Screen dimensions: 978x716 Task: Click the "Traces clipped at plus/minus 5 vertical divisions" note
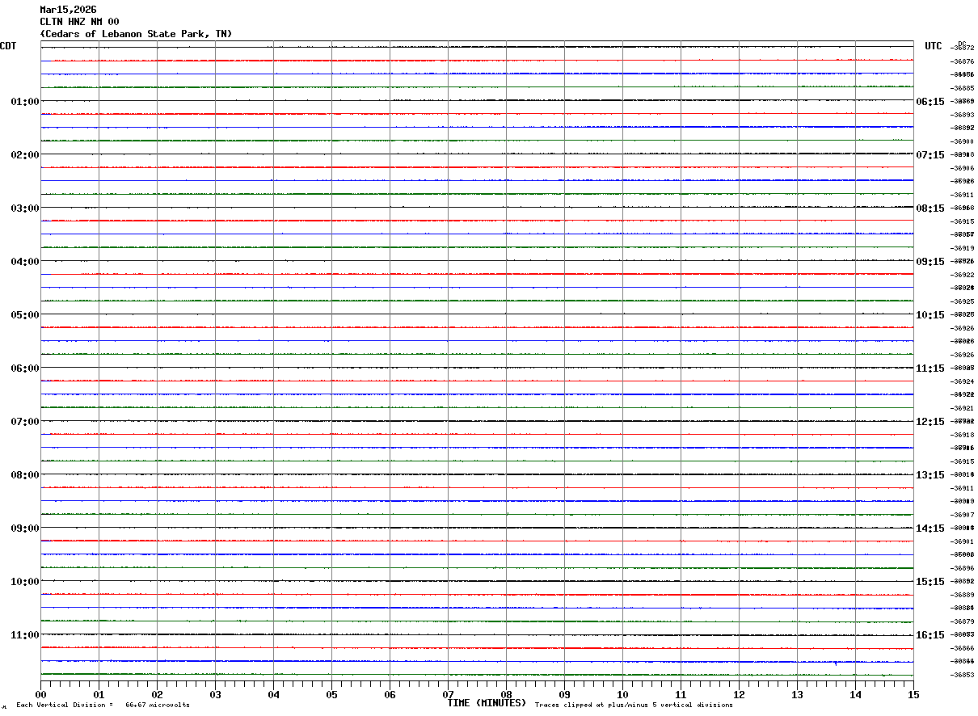tap(634, 705)
